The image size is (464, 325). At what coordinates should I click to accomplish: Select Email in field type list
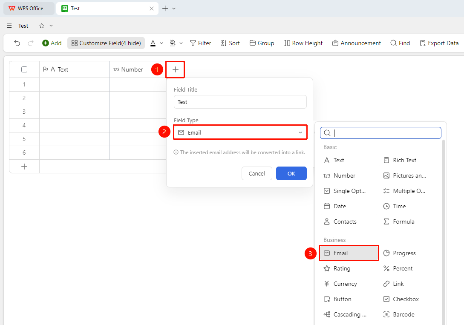[x=349, y=253]
